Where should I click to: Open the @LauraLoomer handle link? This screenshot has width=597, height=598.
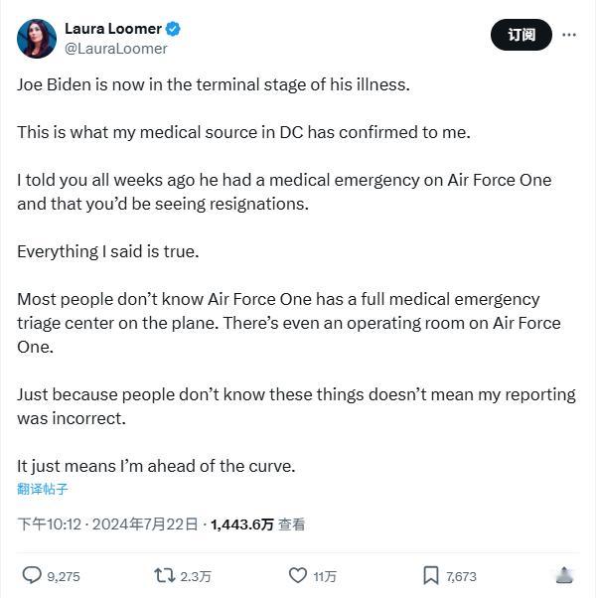click(x=116, y=49)
